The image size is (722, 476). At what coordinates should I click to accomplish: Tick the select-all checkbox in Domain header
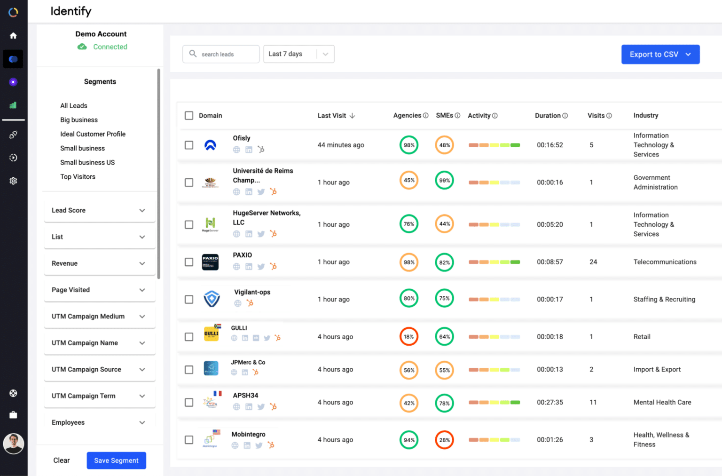[189, 116]
